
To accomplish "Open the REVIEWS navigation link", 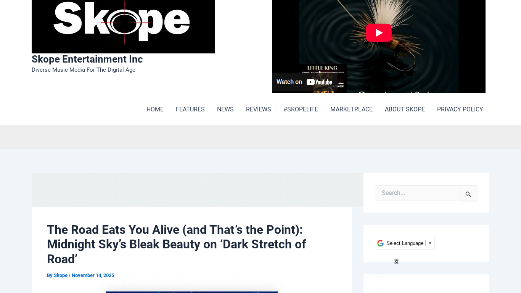I will 258,109.
